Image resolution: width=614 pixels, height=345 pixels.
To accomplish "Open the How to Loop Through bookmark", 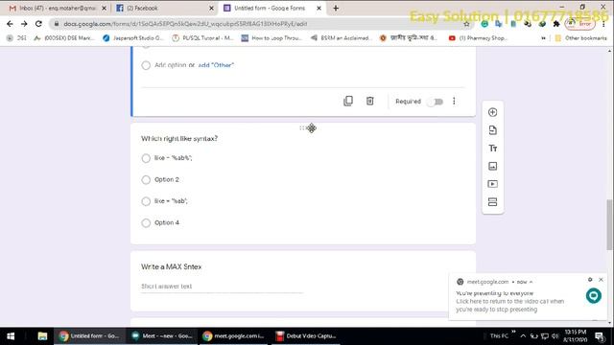I will click(x=272, y=38).
